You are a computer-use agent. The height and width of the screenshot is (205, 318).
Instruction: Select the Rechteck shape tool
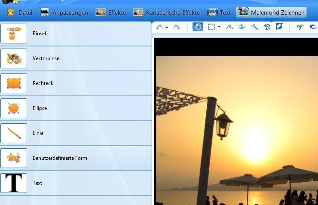point(14,83)
